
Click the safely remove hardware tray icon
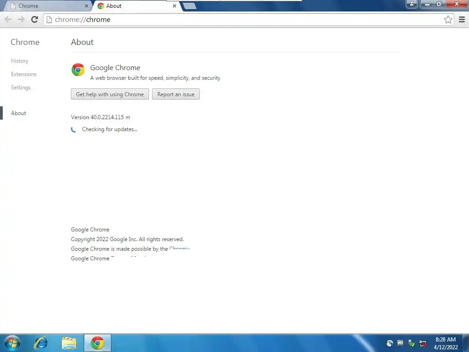[412, 343]
